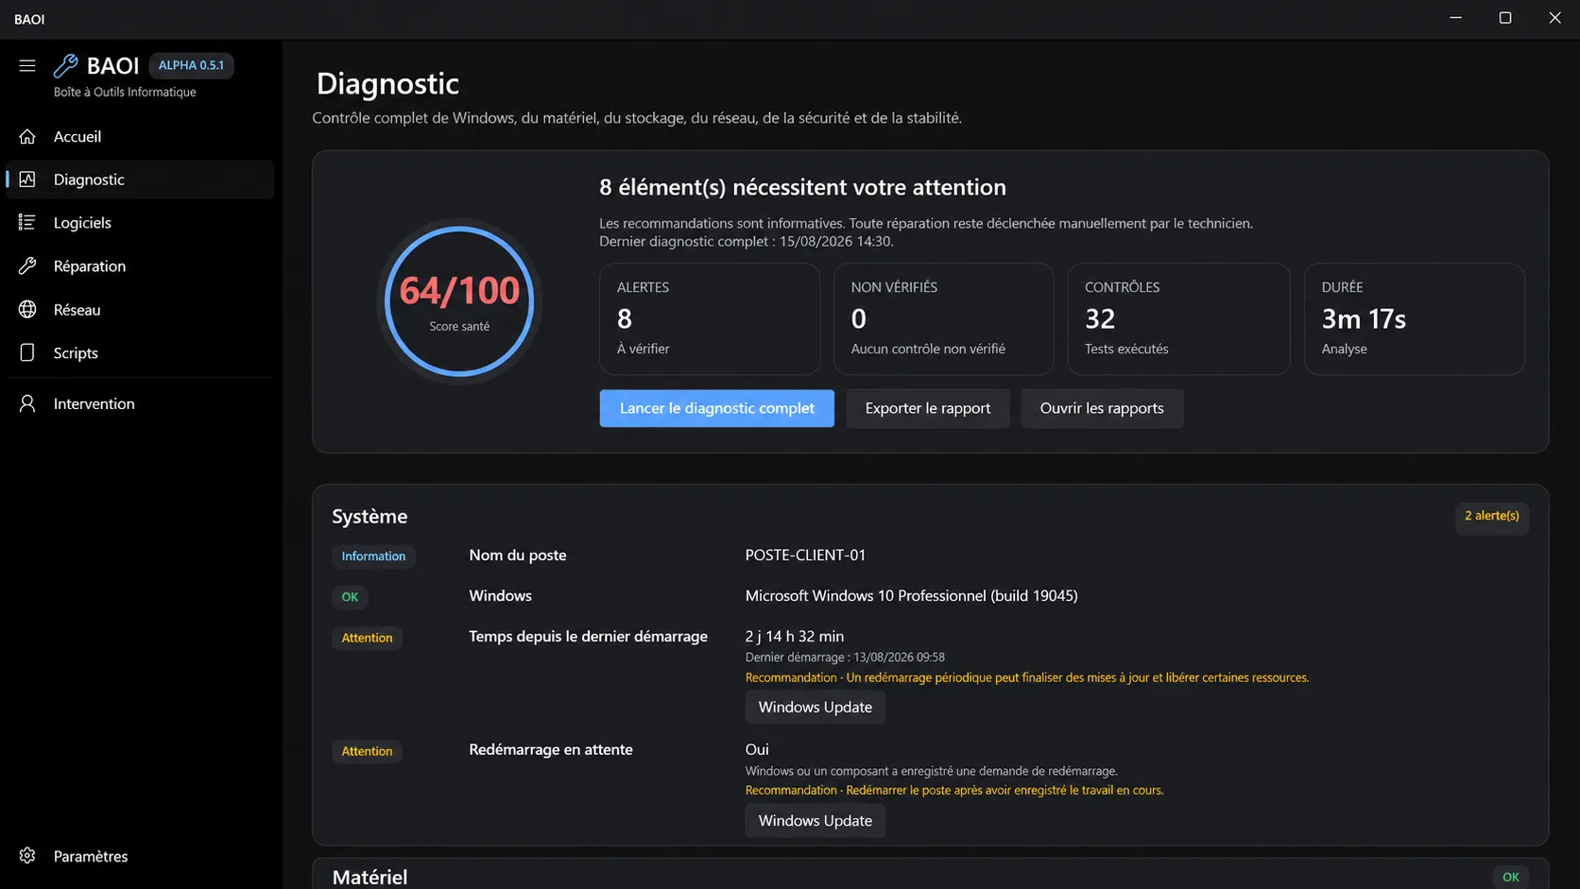Click the Scripts document icon
Screen dimensions: 1580x889
(x=27, y=352)
